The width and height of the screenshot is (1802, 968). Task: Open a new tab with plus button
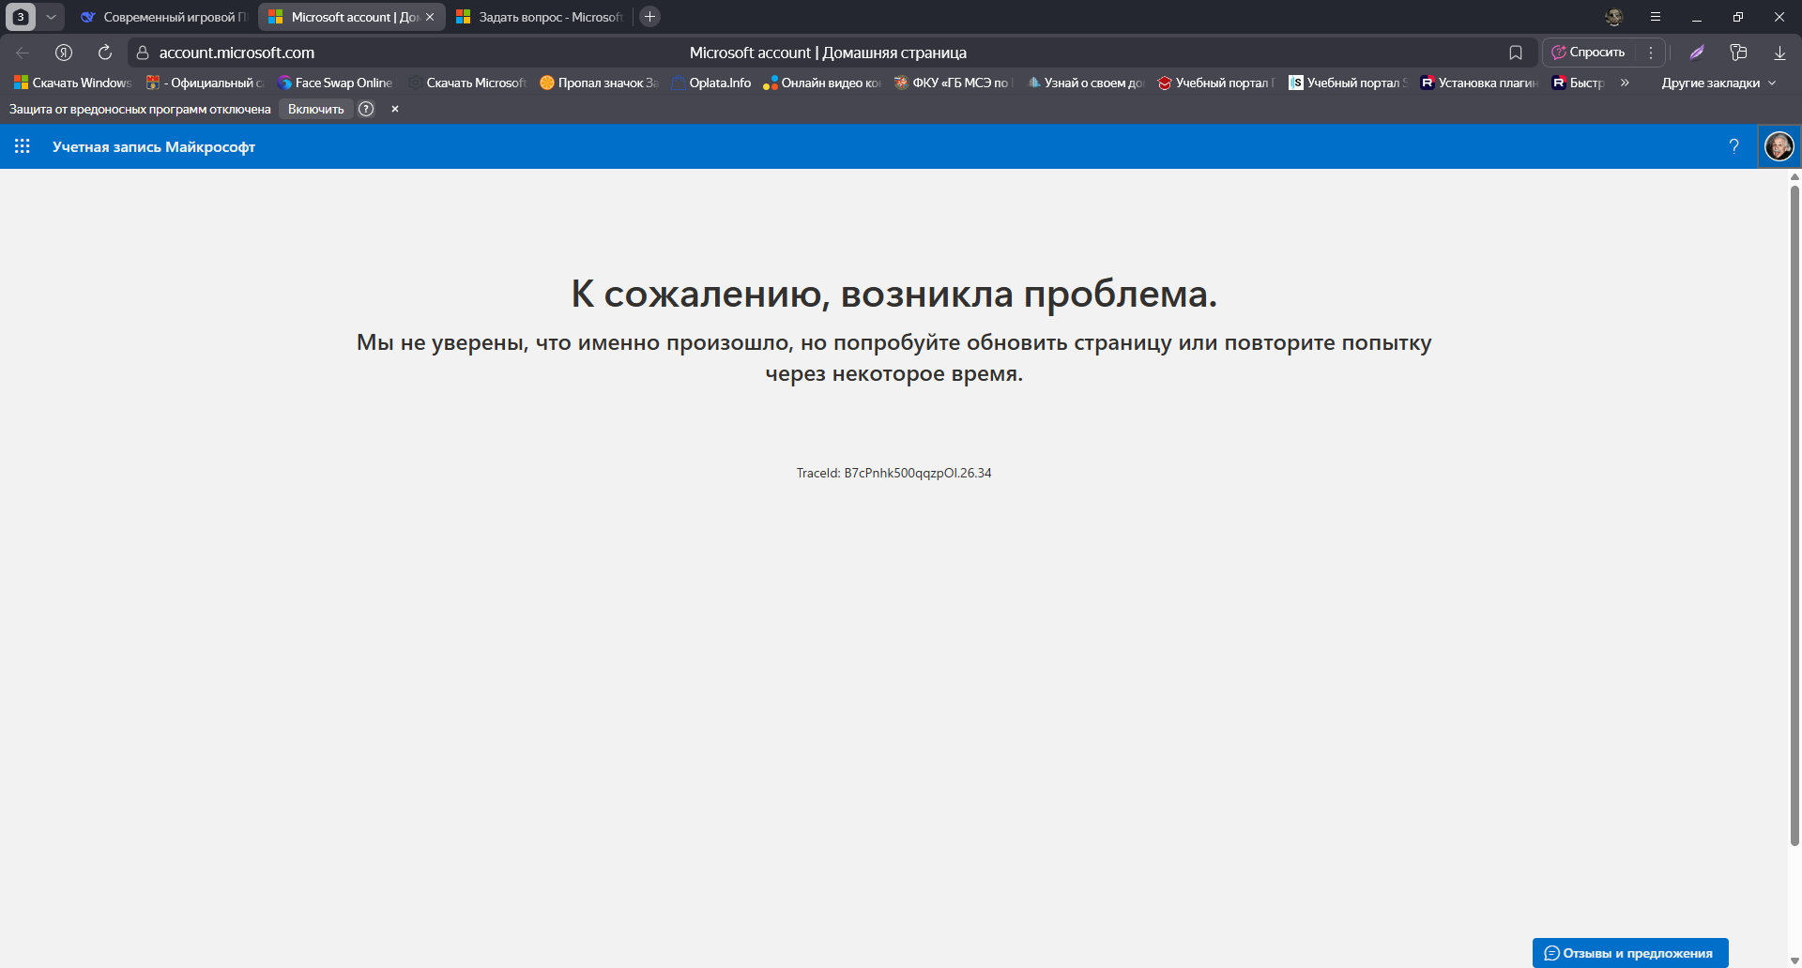[649, 17]
